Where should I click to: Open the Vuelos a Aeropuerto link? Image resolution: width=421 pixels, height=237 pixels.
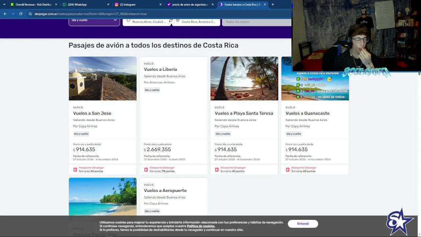pyautogui.click(x=165, y=191)
